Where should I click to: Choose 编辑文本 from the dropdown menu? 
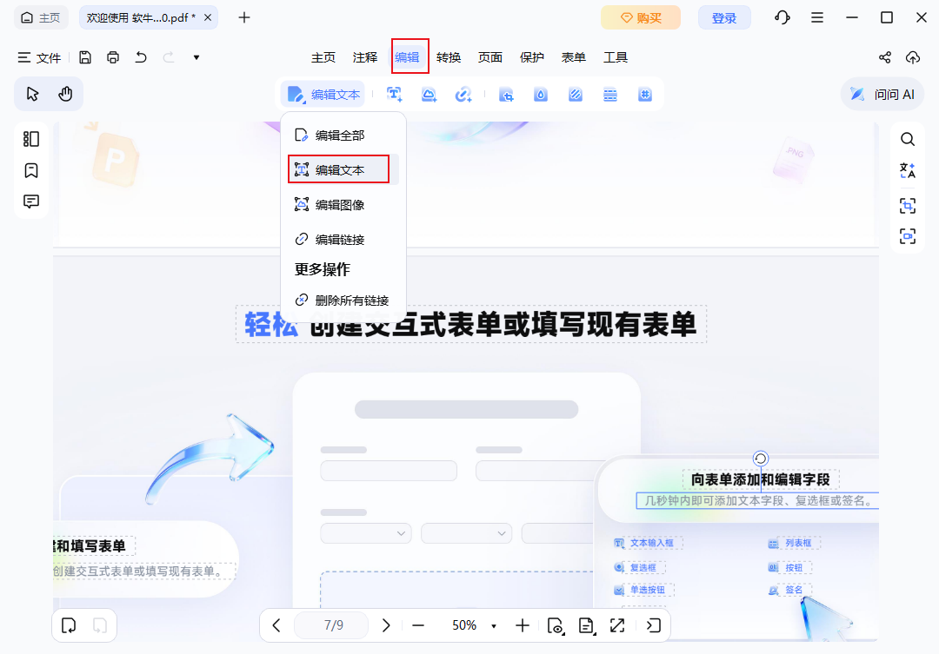point(343,170)
